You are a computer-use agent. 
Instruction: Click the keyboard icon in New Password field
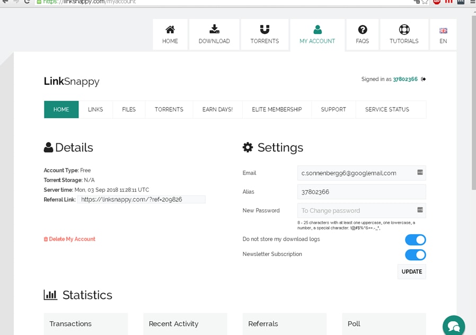point(420,210)
